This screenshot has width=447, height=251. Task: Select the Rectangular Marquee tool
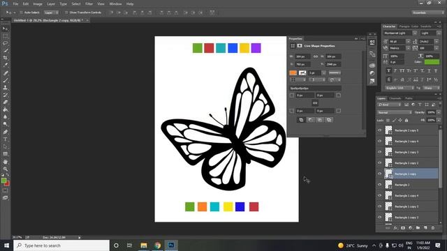[5, 36]
